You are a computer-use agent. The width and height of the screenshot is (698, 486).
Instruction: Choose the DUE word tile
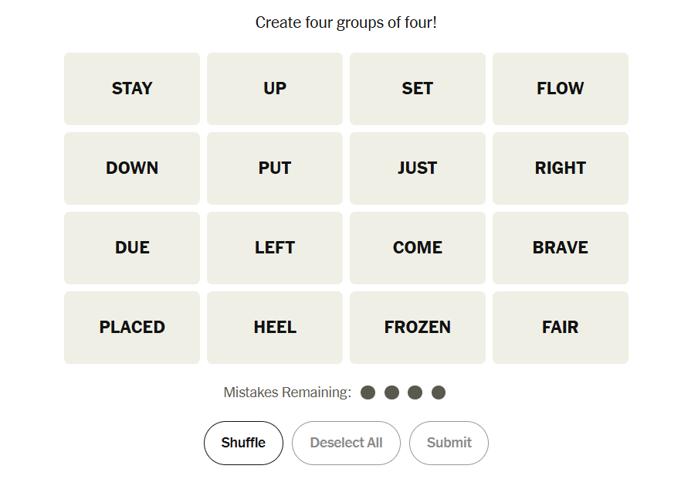(x=132, y=248)
